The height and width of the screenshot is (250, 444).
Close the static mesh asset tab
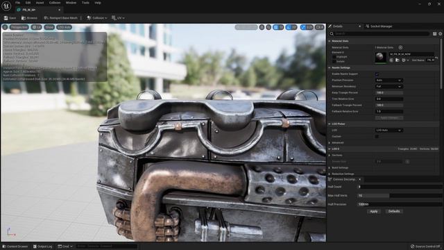click(59, 10)
